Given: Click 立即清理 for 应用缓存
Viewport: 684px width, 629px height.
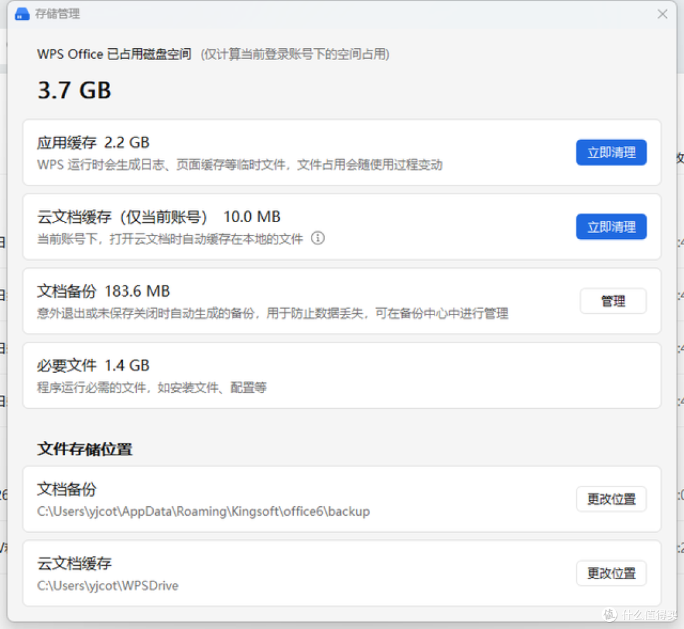Looking at the screenshot, I should point(611,153).
